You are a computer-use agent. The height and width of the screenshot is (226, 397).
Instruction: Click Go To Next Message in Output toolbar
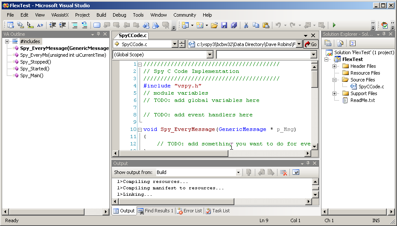click(271, 172)
